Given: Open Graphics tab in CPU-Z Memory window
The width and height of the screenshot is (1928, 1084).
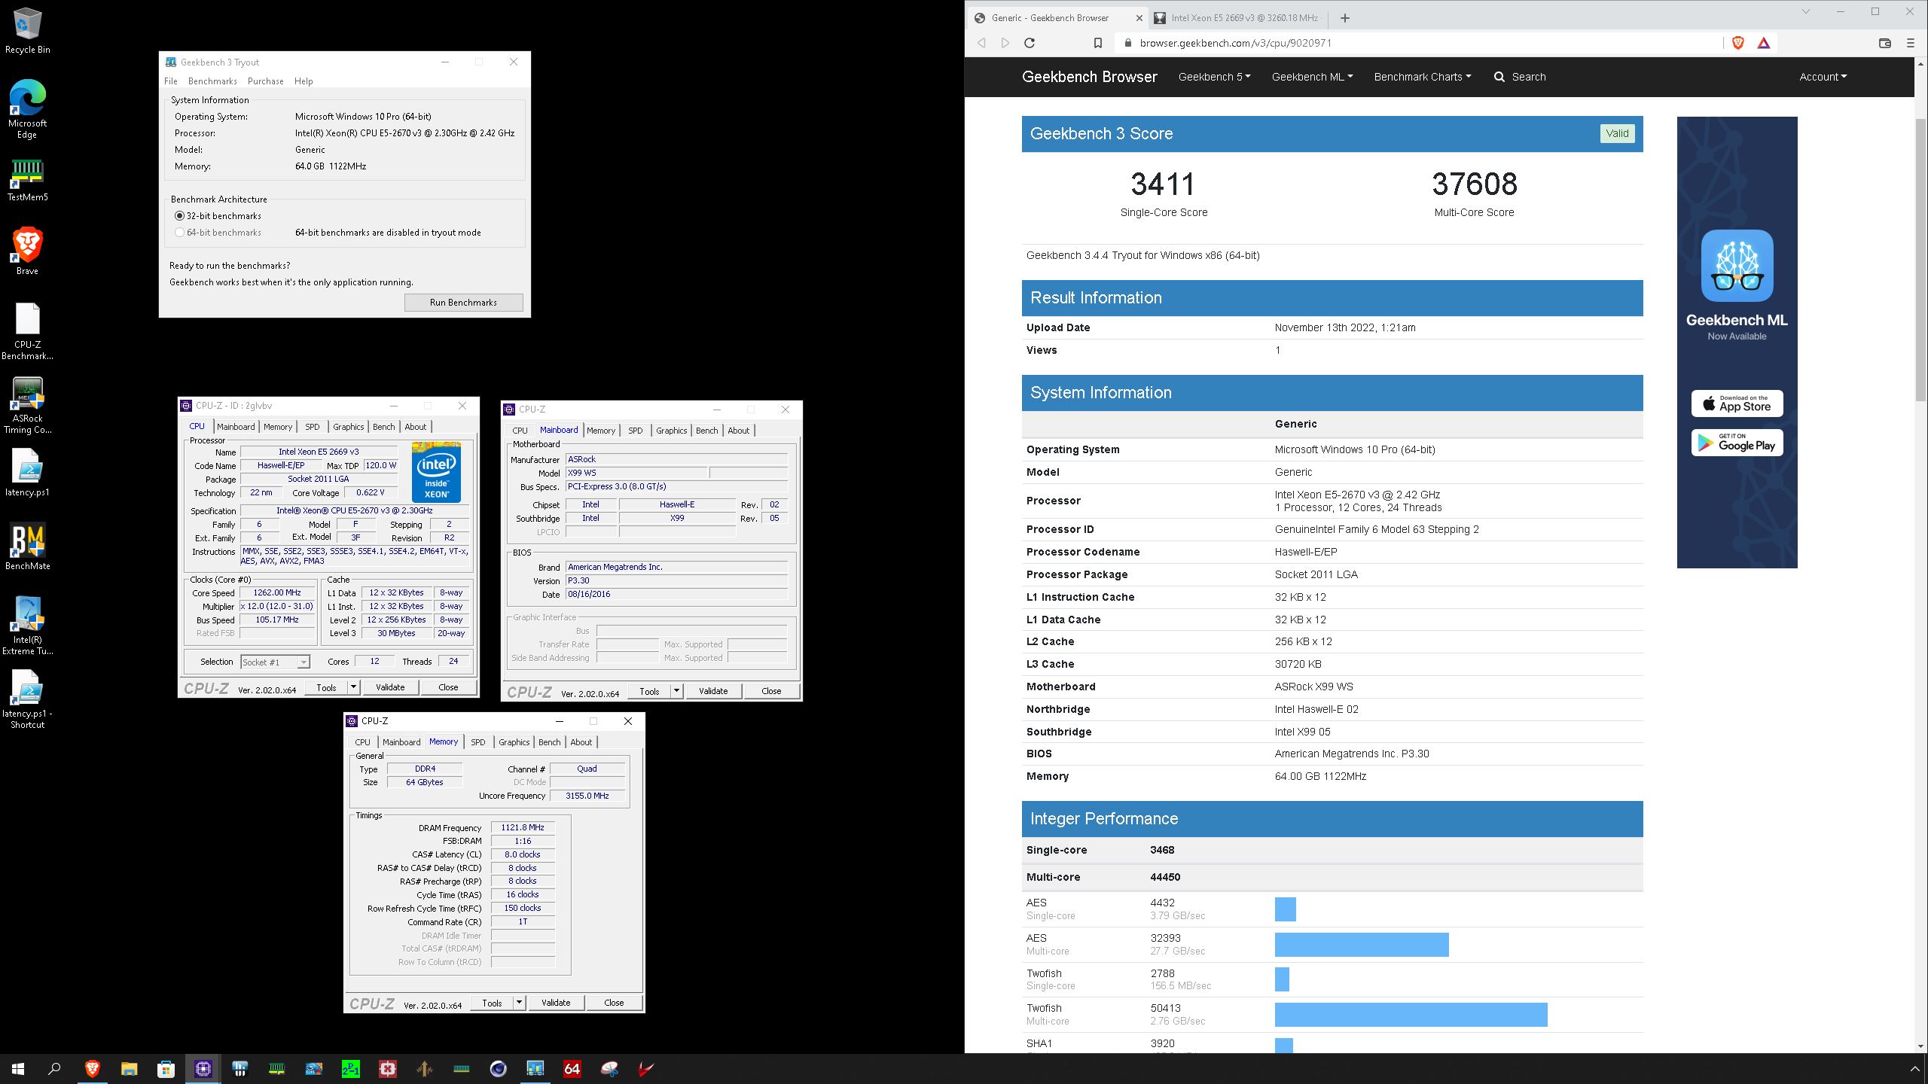Looking at the screenshot, I should [x=514, y=742].
